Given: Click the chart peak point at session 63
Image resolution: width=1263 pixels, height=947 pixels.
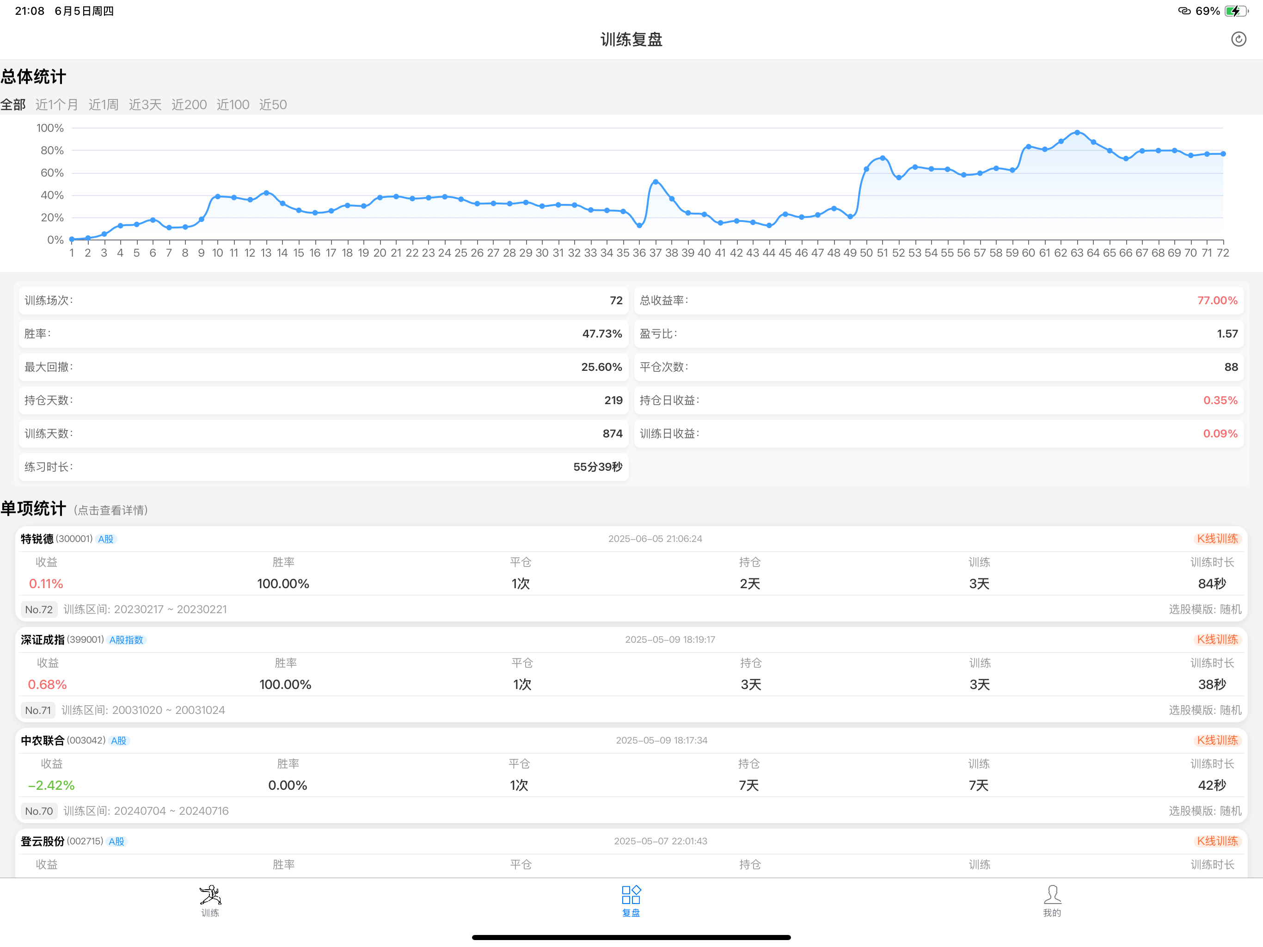Looking at the screenshot, I should [x=1077, y=133].
